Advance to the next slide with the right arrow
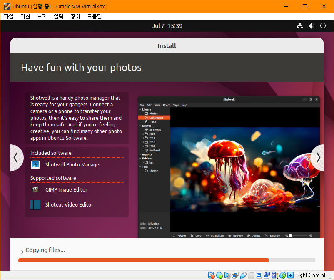The width and height of the screenshot is (334, 280). [x=318, y=158]
